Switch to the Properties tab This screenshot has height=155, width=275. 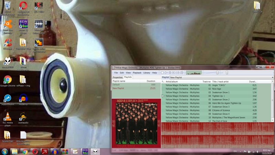[x=118, y=77]
